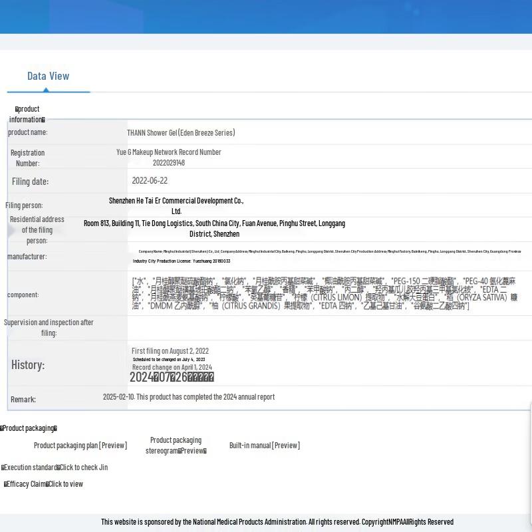Open the Data View tab
The height and width of the screenshot is (532, 532).
click(x=48, y=76)
